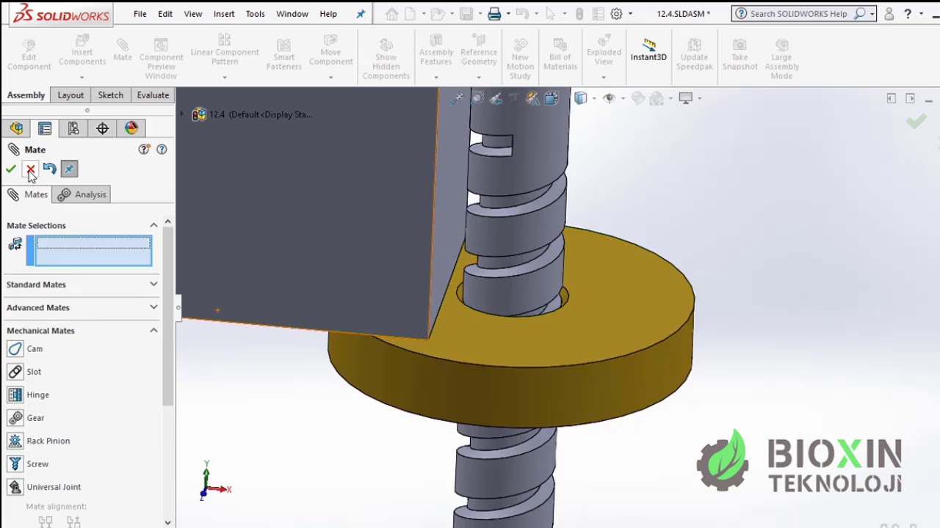Collapse the Mechanical Mates section
This screenshot has height=528, width=940.
tap(153, 331)
